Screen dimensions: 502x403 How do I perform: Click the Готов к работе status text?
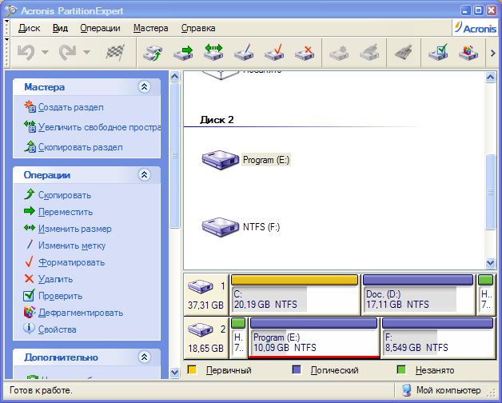pos(41,390)
